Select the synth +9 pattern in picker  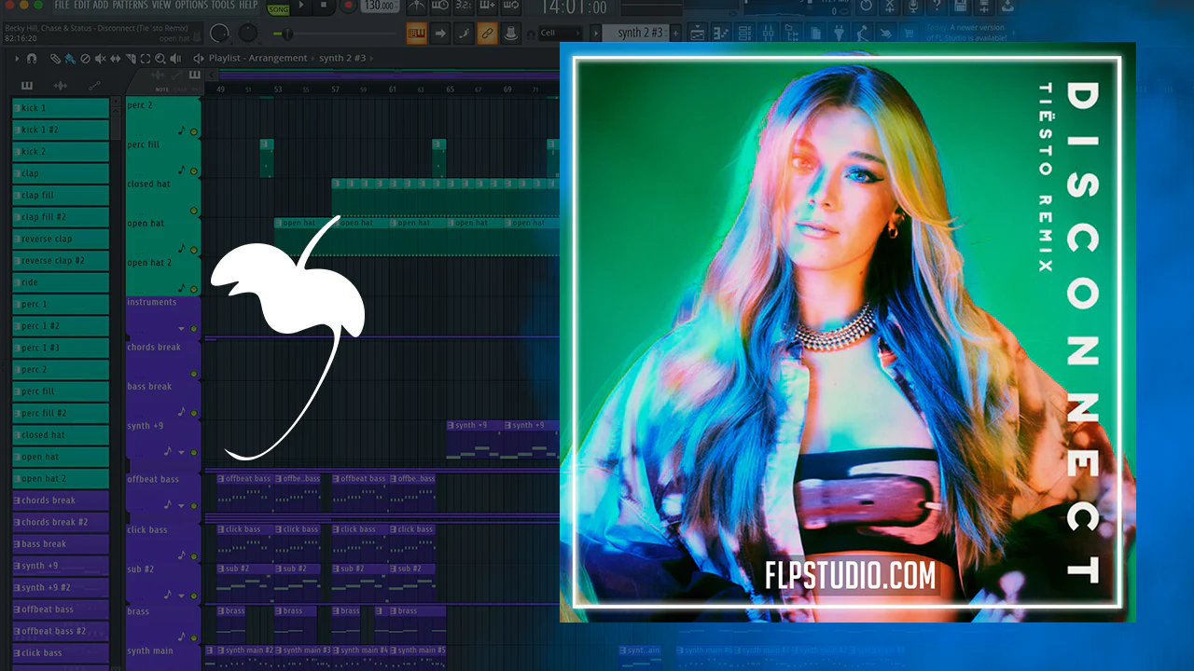coord(60,566)
